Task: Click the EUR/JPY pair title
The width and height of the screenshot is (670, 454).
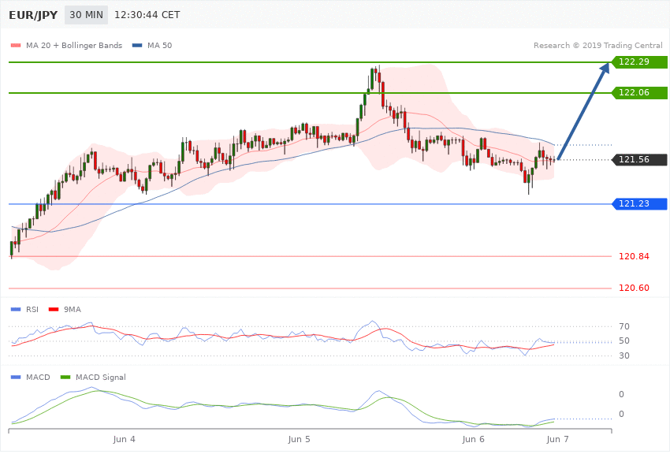Action: (x=33, y=15)
